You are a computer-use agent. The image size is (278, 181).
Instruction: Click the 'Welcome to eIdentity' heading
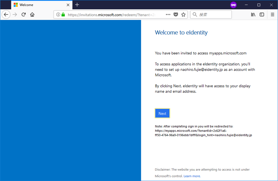click(x=181, y=32)
